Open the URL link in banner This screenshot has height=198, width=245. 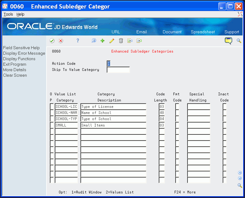click(x=116, y=32)
